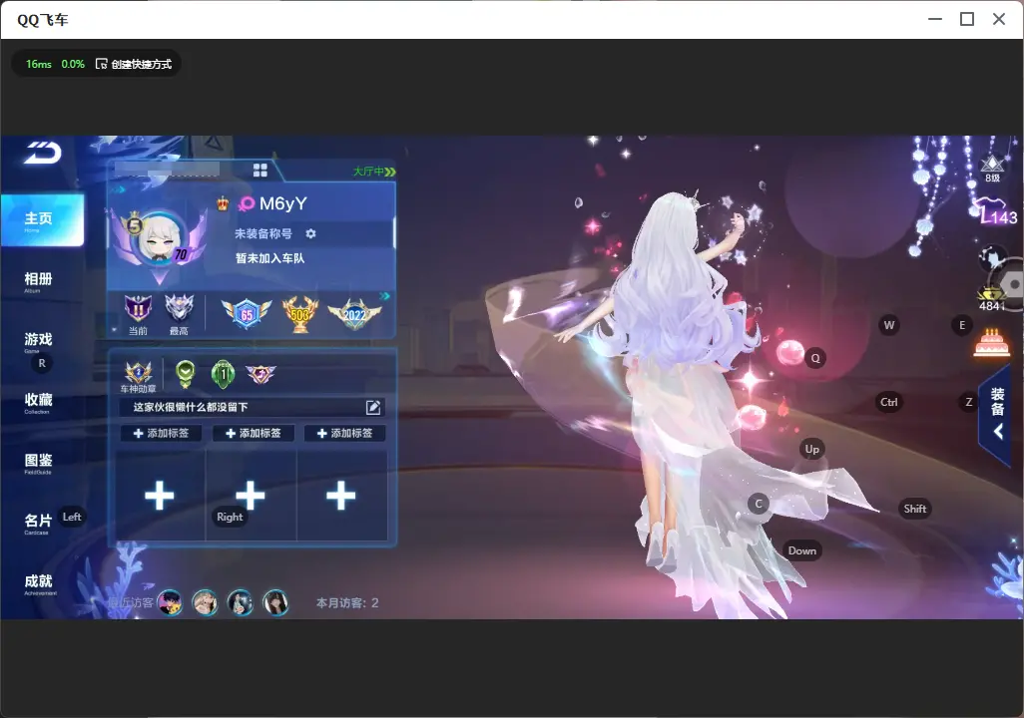Click the purple music note badge
Viewport: 1024px width, 718px height.
[260, 374]
